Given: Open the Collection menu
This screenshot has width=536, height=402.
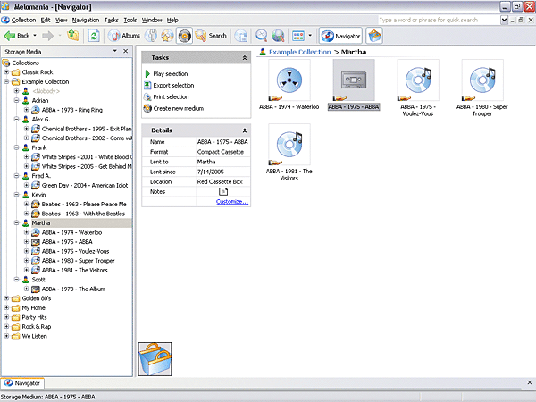Looking at the screenshot, I should (23, 21).
